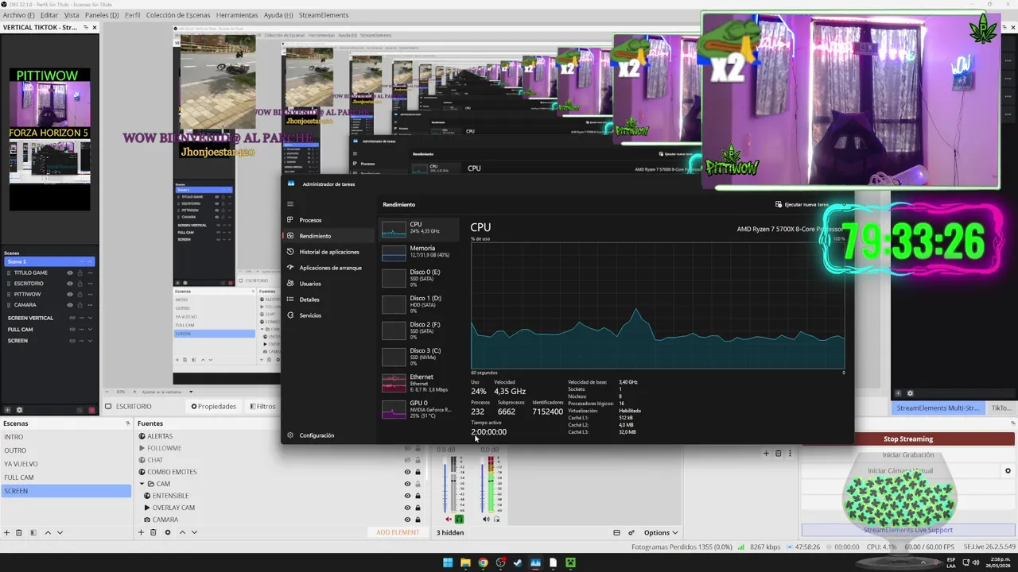Select the YA VUELVO scene
Image resolution: width=1018 pixels, height=572 pixels.
(x=65, y=464)
